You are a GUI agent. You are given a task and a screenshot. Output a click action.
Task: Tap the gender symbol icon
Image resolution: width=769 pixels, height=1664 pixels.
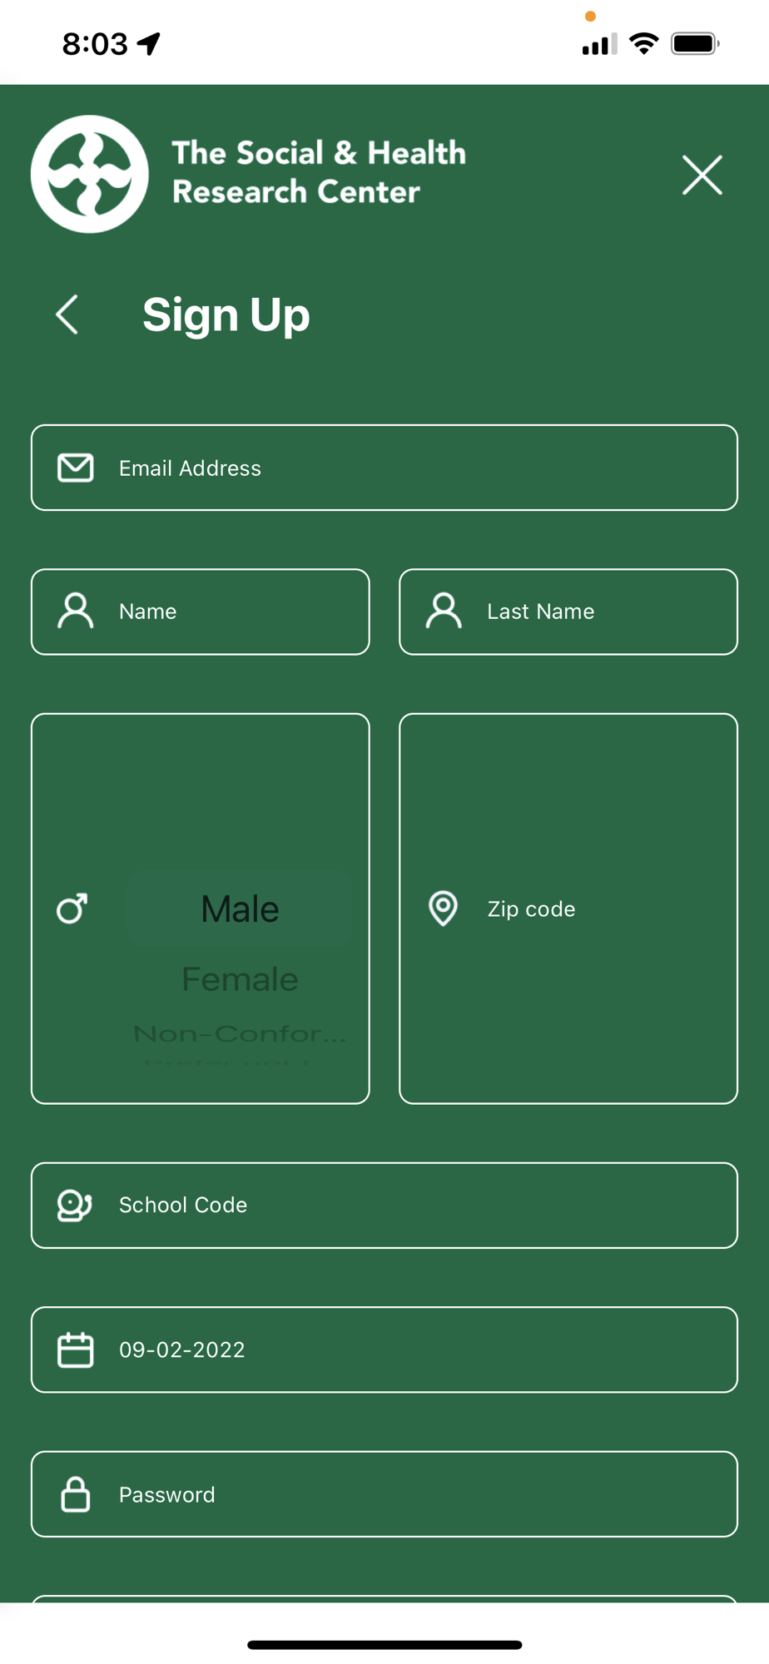[x=72, y=909]
